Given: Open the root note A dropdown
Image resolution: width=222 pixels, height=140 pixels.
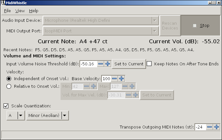Looking at the screenshot, I should pyautogui.click(x=16, y=115).
